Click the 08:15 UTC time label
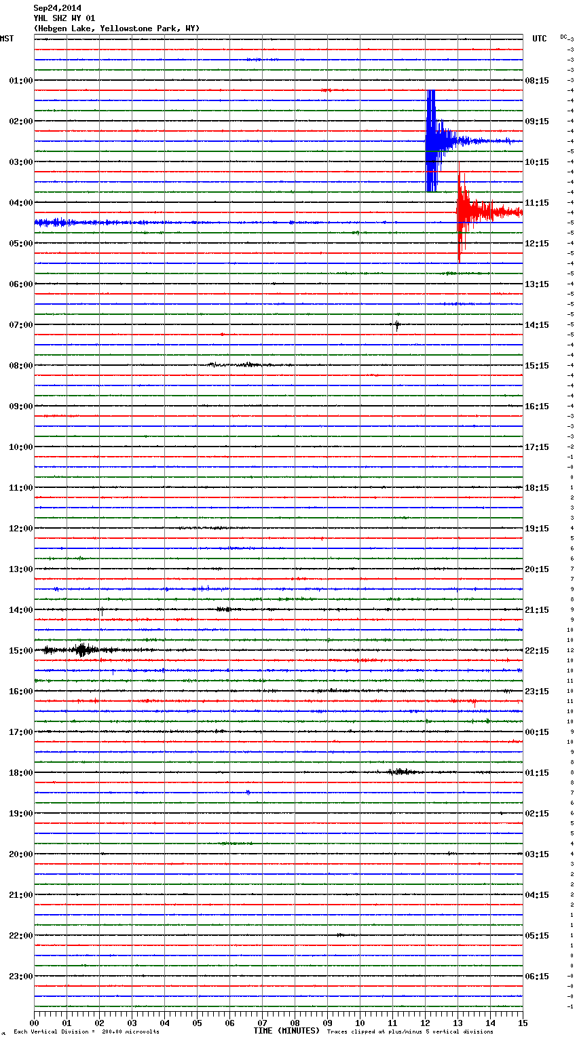 [x=537, y=81]
